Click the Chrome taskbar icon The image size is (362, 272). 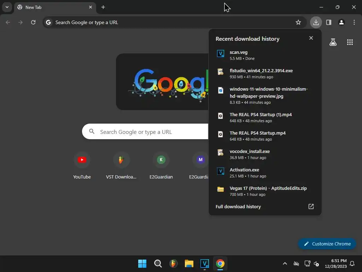click(x=220, y=263)
